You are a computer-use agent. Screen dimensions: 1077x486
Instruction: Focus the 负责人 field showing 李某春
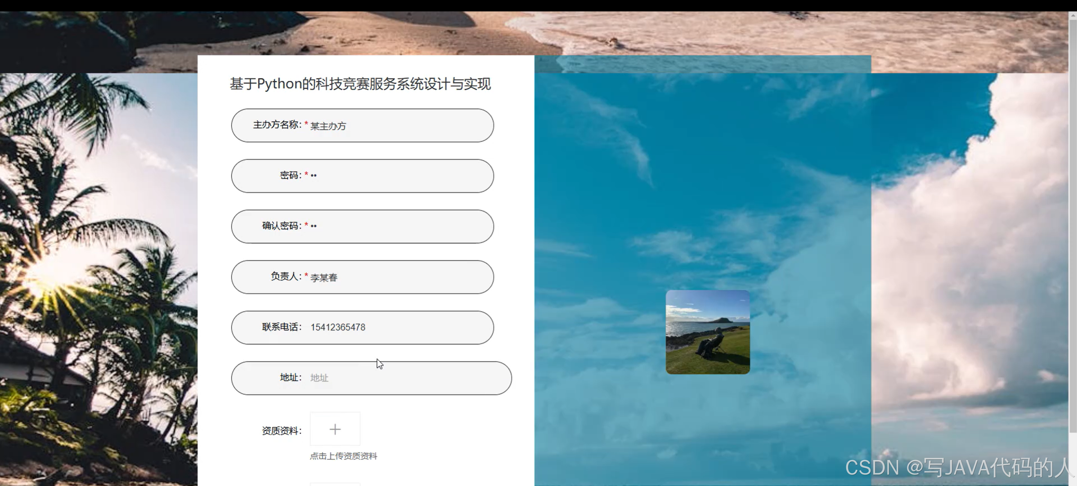[x=397, y=277]
